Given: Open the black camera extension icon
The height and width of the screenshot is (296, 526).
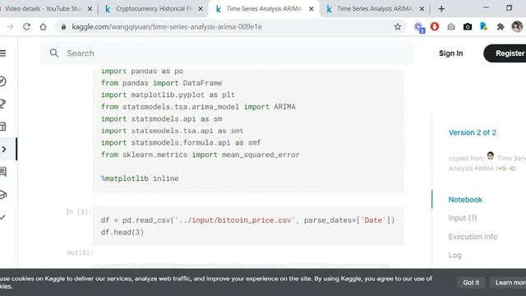Looking at the screenshot, I should 468,27.
